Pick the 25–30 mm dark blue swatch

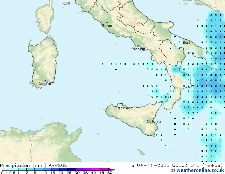click(x=72, y=169)
